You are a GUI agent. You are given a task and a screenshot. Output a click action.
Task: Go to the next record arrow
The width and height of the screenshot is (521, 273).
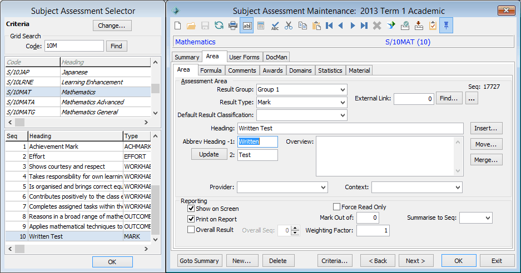point(353,26)
